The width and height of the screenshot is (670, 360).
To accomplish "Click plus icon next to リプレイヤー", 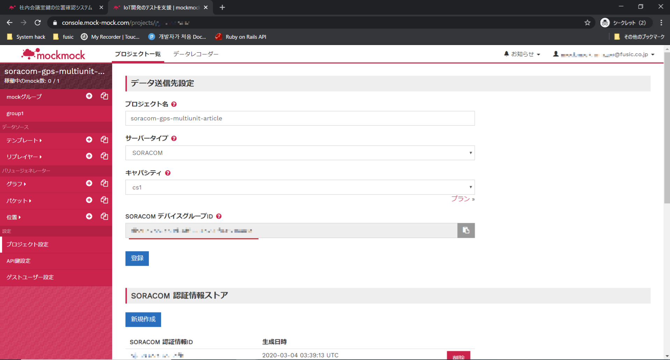I will tap(89, 156).
